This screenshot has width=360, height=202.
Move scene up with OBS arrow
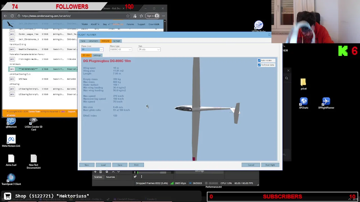click(x=113, y=172)
